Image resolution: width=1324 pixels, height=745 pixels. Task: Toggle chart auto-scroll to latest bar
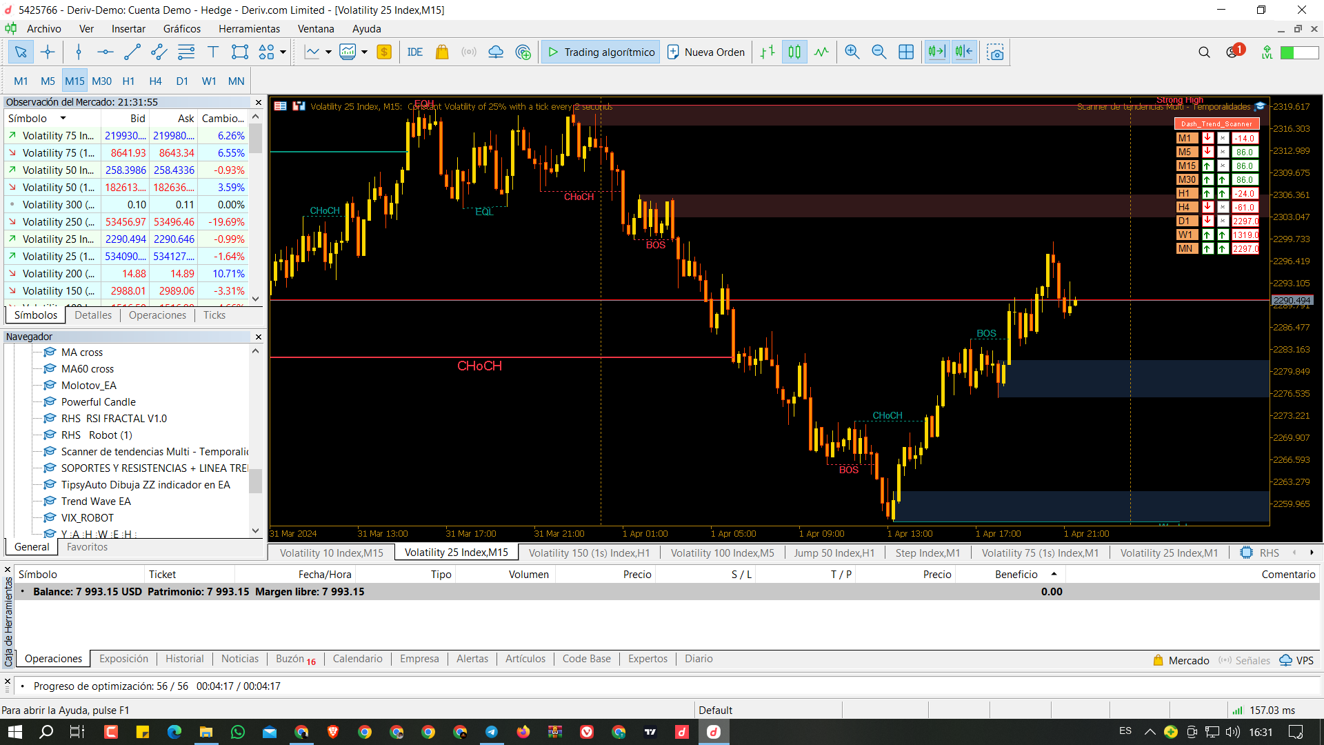pyautogui.click(x=936, y=52)
